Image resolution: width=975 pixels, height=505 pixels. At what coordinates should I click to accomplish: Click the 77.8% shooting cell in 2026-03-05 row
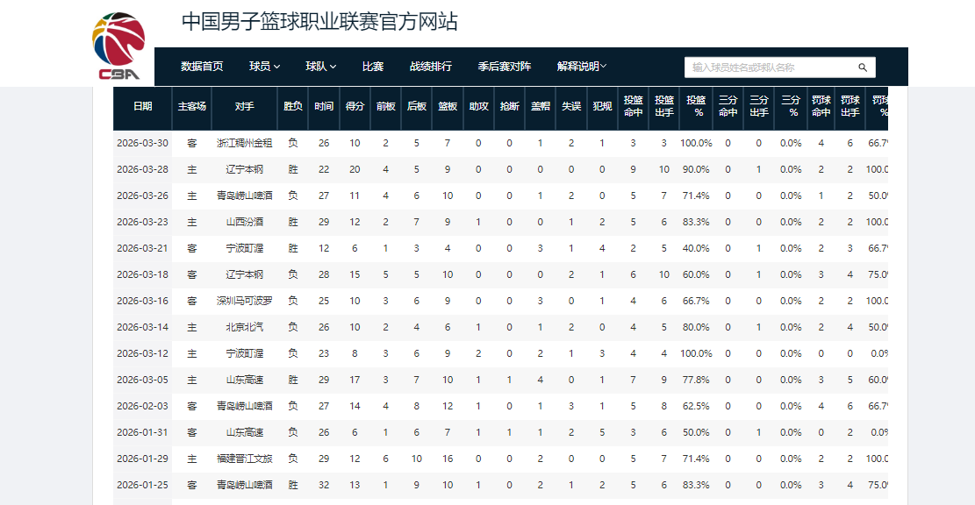[696, 380]
